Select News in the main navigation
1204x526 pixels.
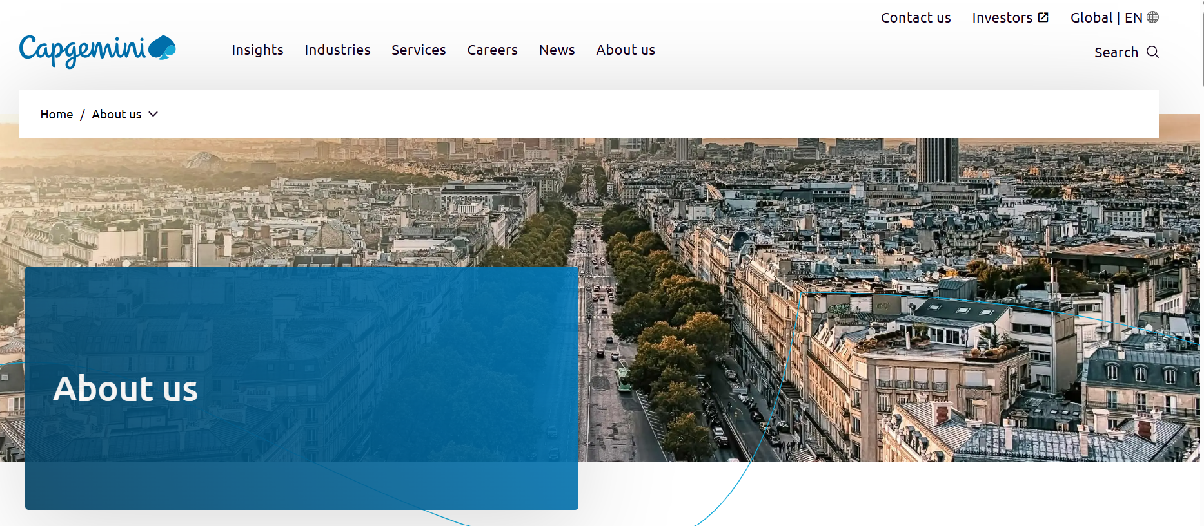point(557,50)
